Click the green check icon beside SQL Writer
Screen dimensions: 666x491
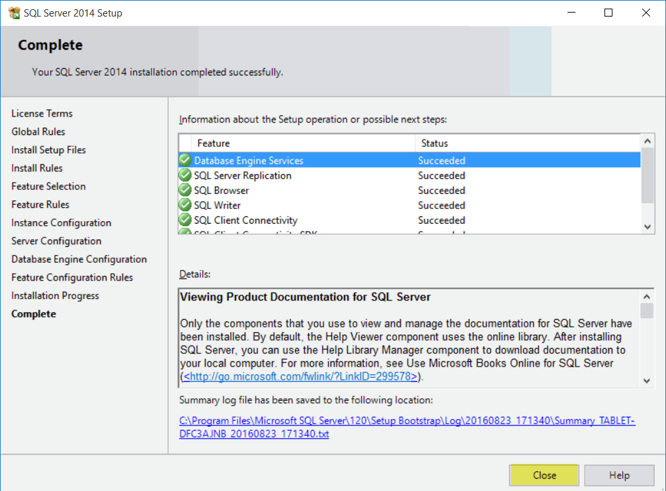(x=185, y=205)
